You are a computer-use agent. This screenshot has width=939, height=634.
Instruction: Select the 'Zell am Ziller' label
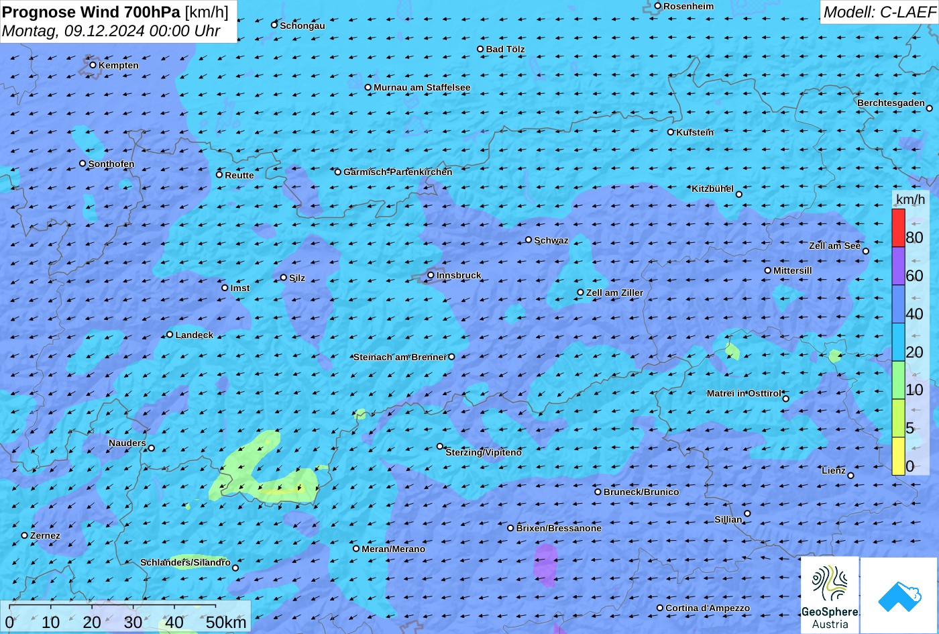pos(614,293)
